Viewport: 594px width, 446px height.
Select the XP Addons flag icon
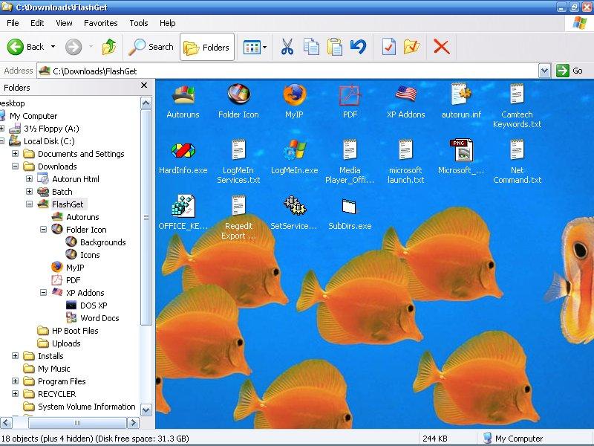coord(405,96)
